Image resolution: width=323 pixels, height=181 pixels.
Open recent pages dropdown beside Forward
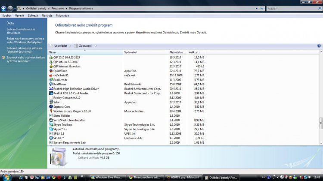(x=15, y=9)
